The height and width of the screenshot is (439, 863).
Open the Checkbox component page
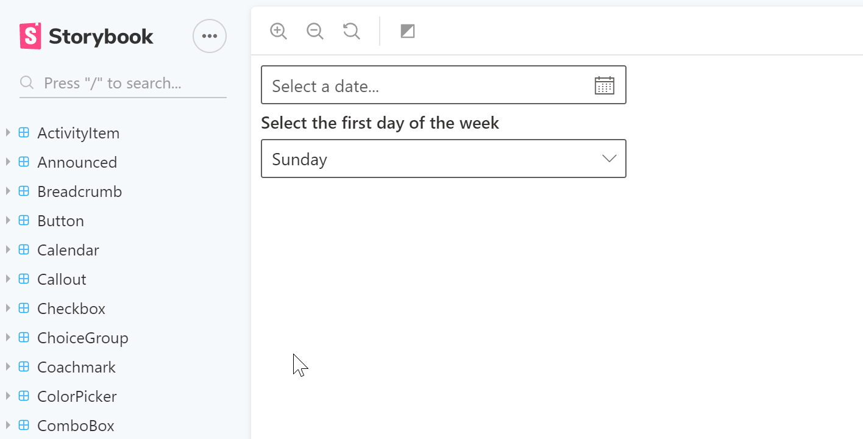[71, 308]
